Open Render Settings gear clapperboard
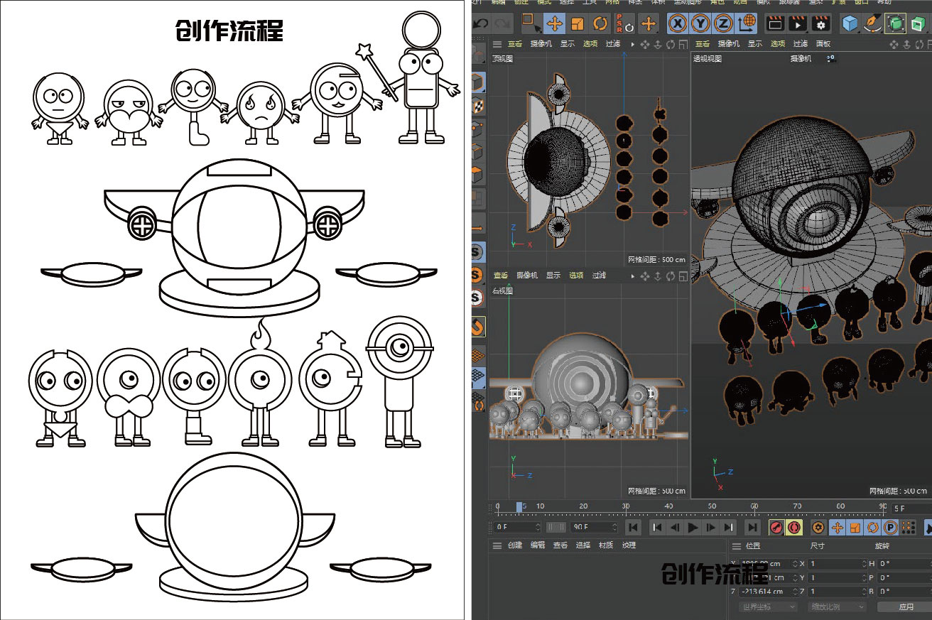The width and height of the screenshot is (932, 620). coord(822,23)
